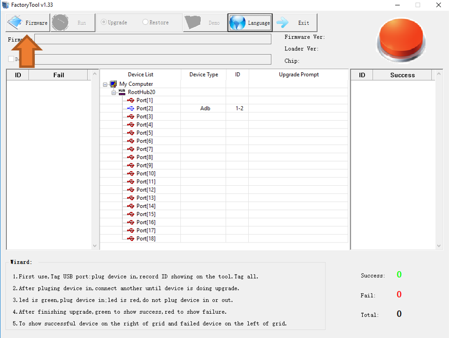Select the RootHub20 hub icon
The image size is (449, 338).
[122, 92]
